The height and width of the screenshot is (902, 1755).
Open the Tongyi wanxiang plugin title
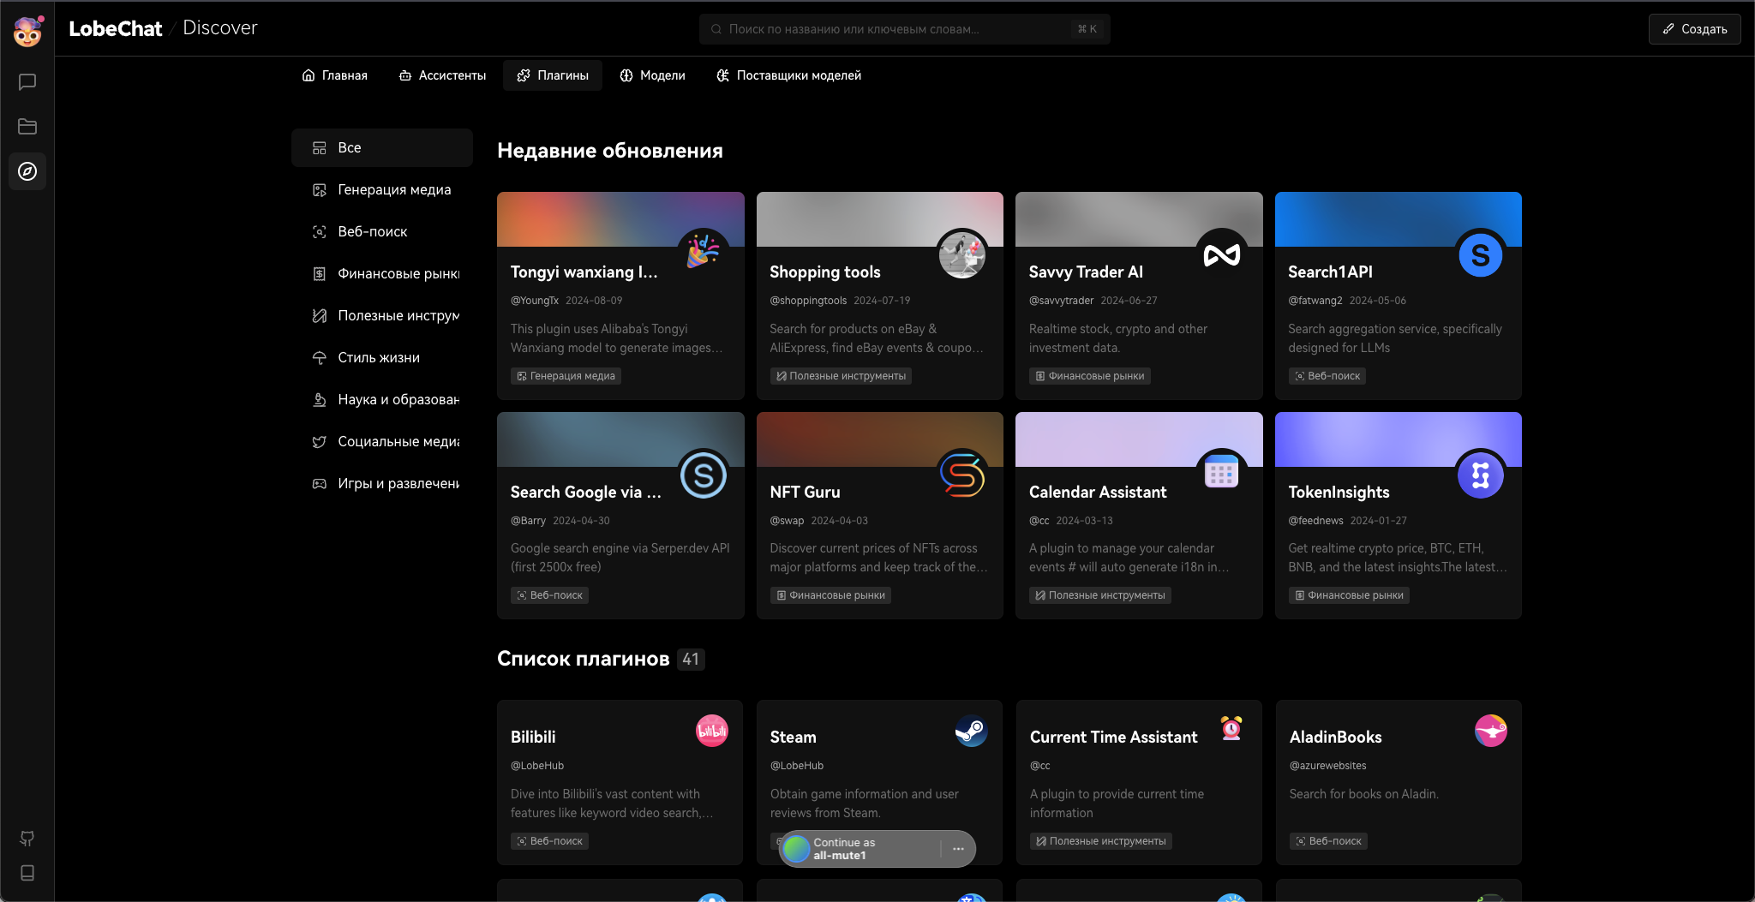pos(584,272)
